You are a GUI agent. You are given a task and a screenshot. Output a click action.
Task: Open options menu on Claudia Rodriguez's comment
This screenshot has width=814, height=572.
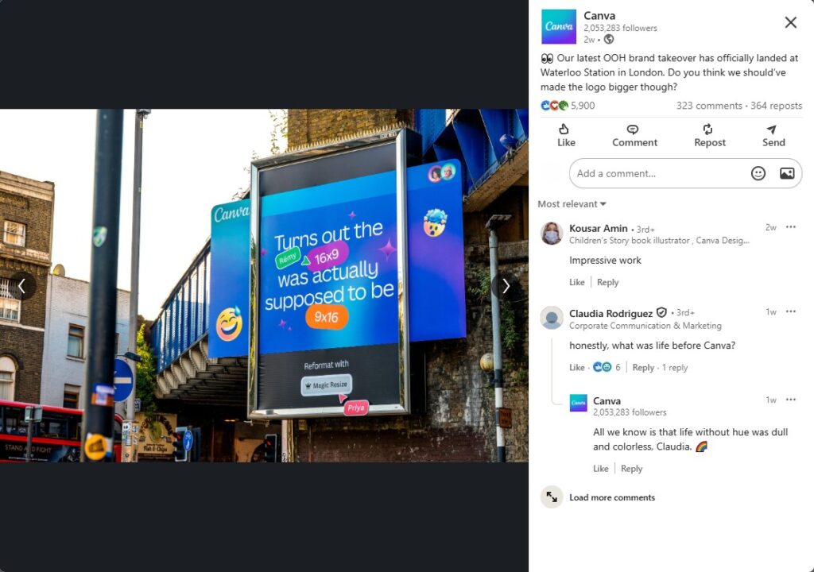click(791, 311)
